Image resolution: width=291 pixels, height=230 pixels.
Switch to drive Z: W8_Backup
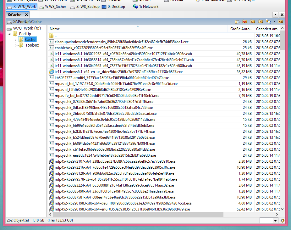coord(85,7)
